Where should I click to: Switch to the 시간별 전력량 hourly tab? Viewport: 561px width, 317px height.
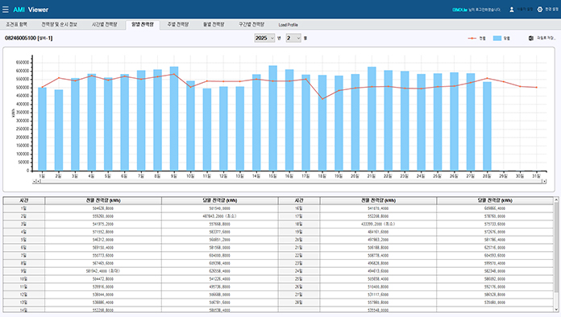coord(104,25)
